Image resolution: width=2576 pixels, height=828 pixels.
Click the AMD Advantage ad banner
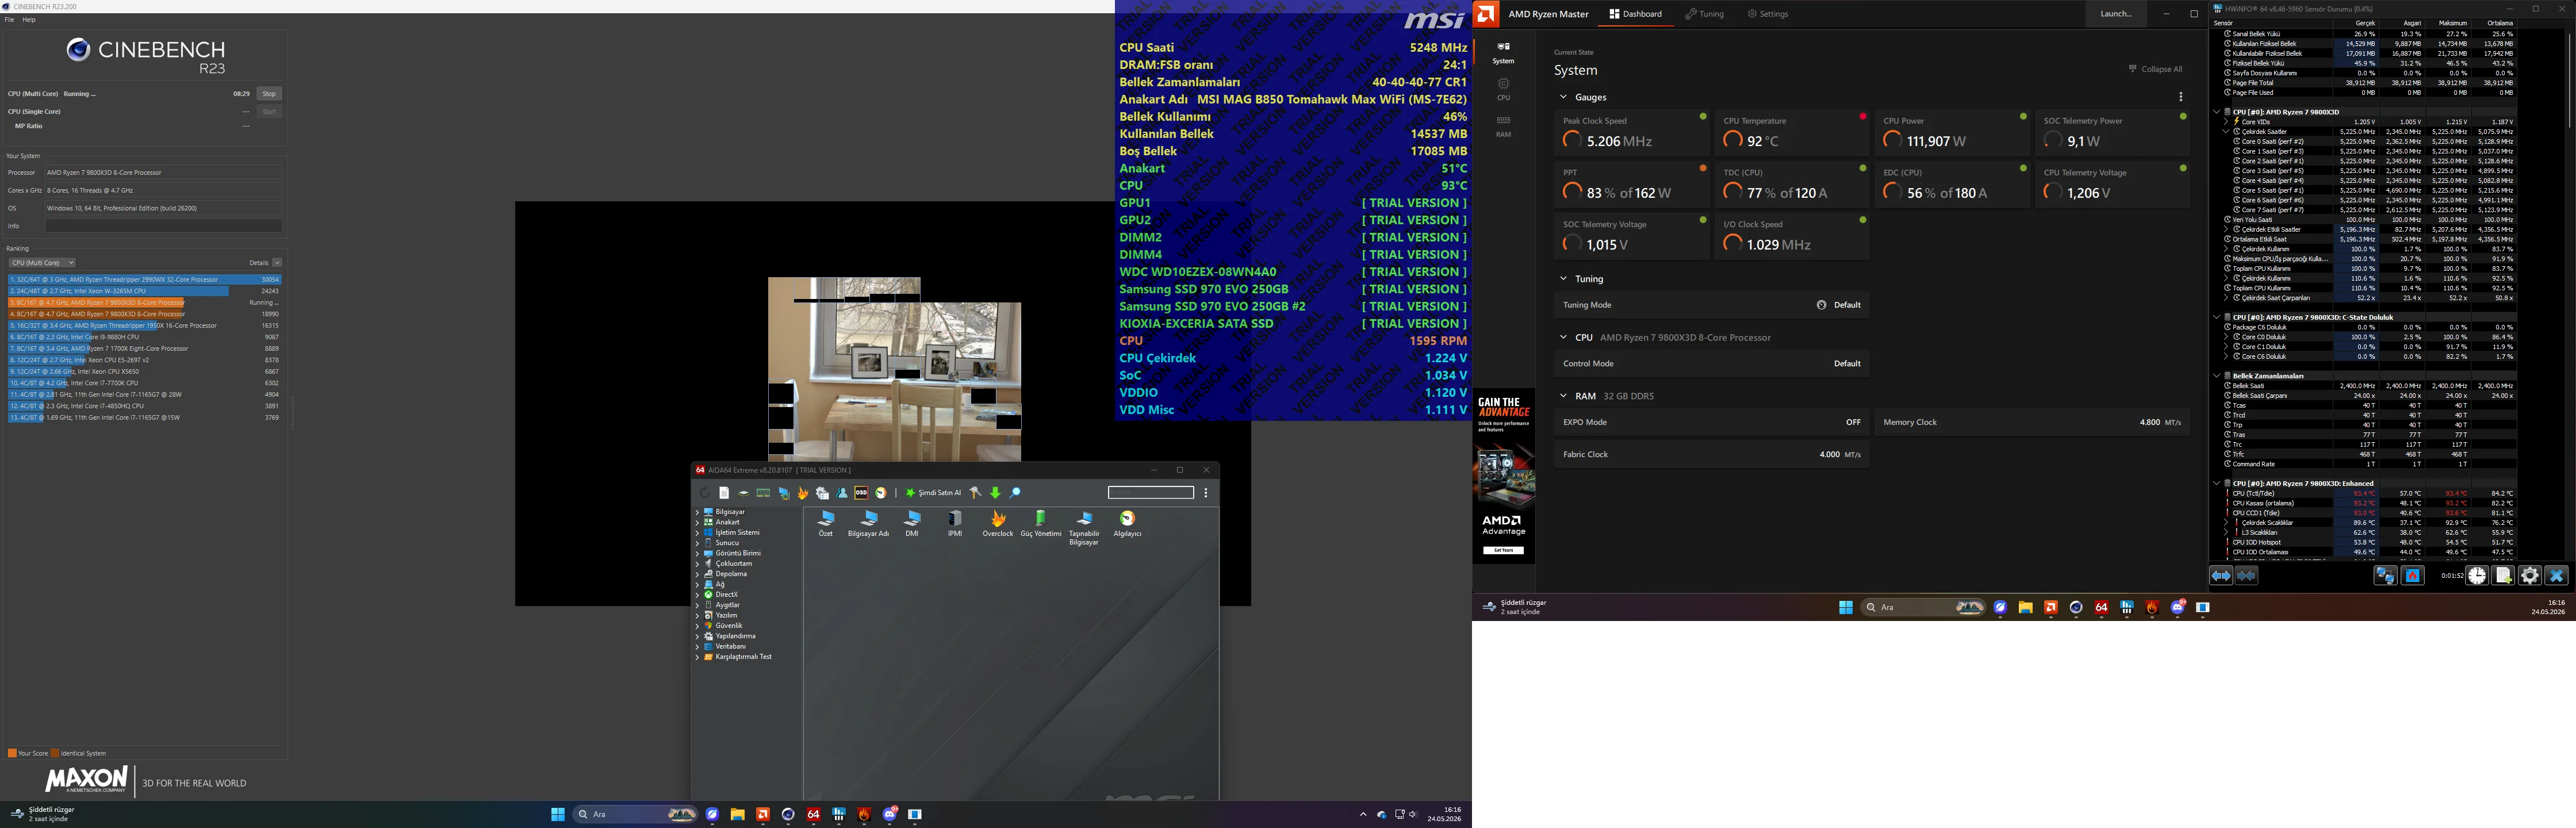point(1504,476)
